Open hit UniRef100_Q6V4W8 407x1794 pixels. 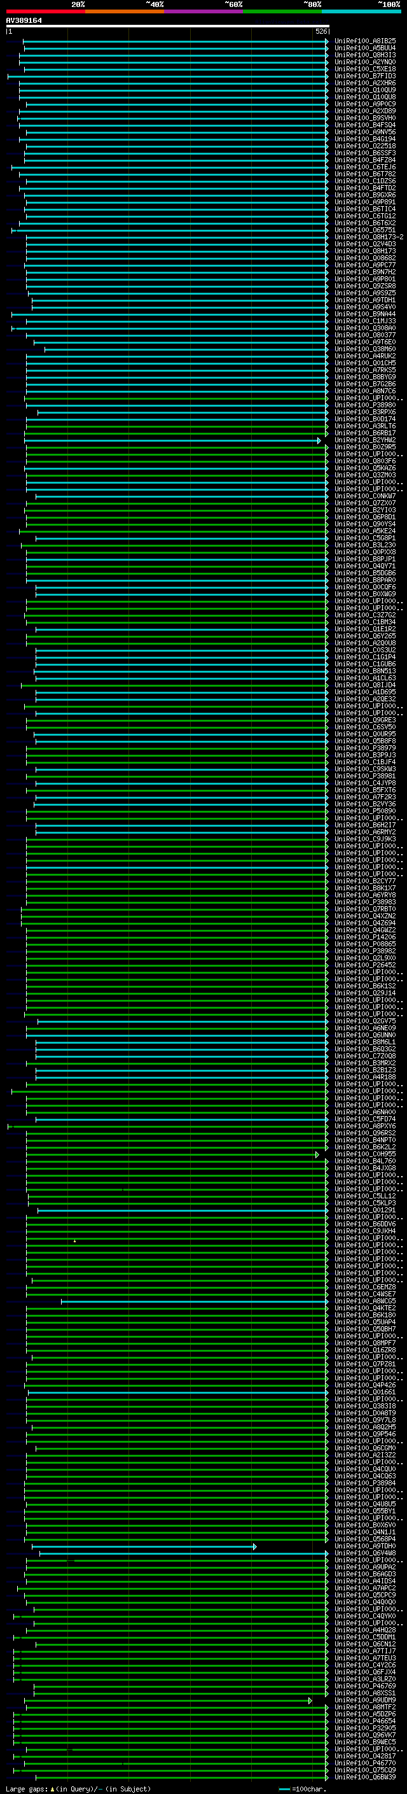(364, 1553)
